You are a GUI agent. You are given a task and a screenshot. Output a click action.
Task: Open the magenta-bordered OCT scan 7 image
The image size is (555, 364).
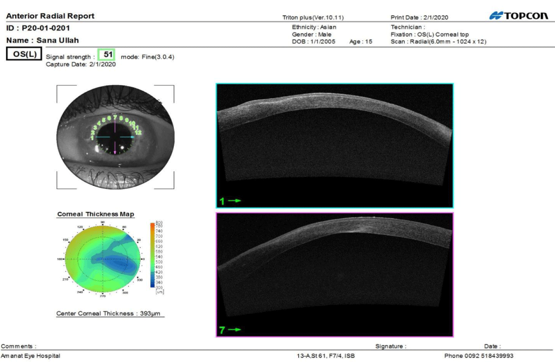point(334,275)
